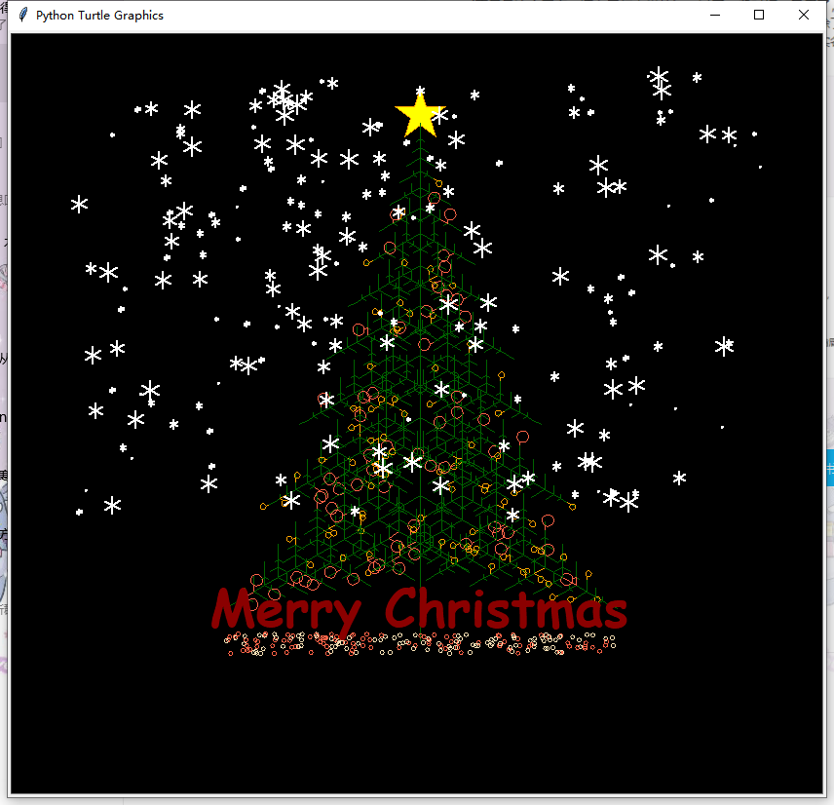The image size is (834, 805).
Task: Click the yellow star atop the tree
Action: tap(420, 114)
